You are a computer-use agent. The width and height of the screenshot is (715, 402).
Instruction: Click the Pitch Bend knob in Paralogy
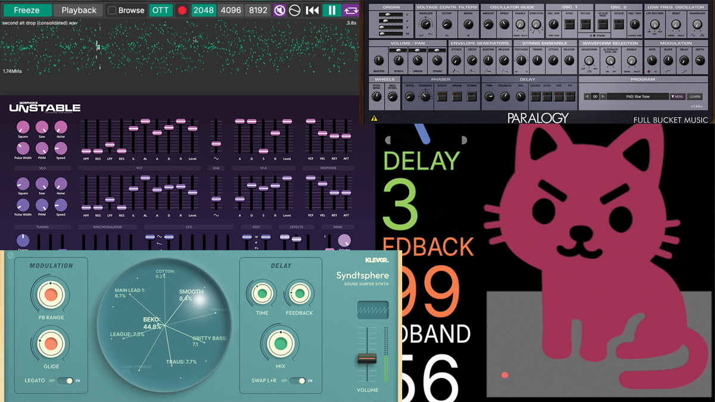pyautogui.click(x=378, y=97)
